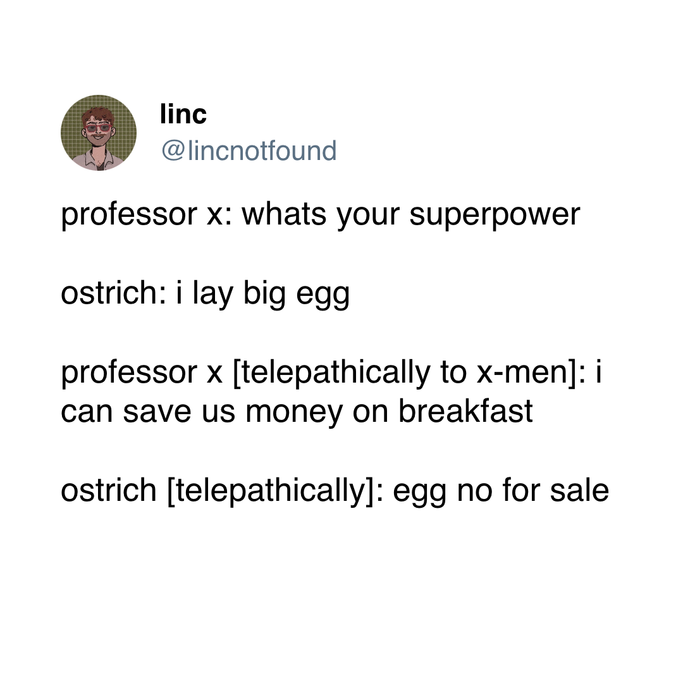The height and width of the screenshot is (683, 683).
Task: Click the first word "professor" of the tweet
Action: [x=129, y=215]
